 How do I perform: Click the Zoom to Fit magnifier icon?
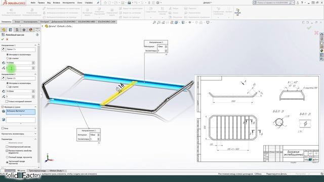point(154,22)
